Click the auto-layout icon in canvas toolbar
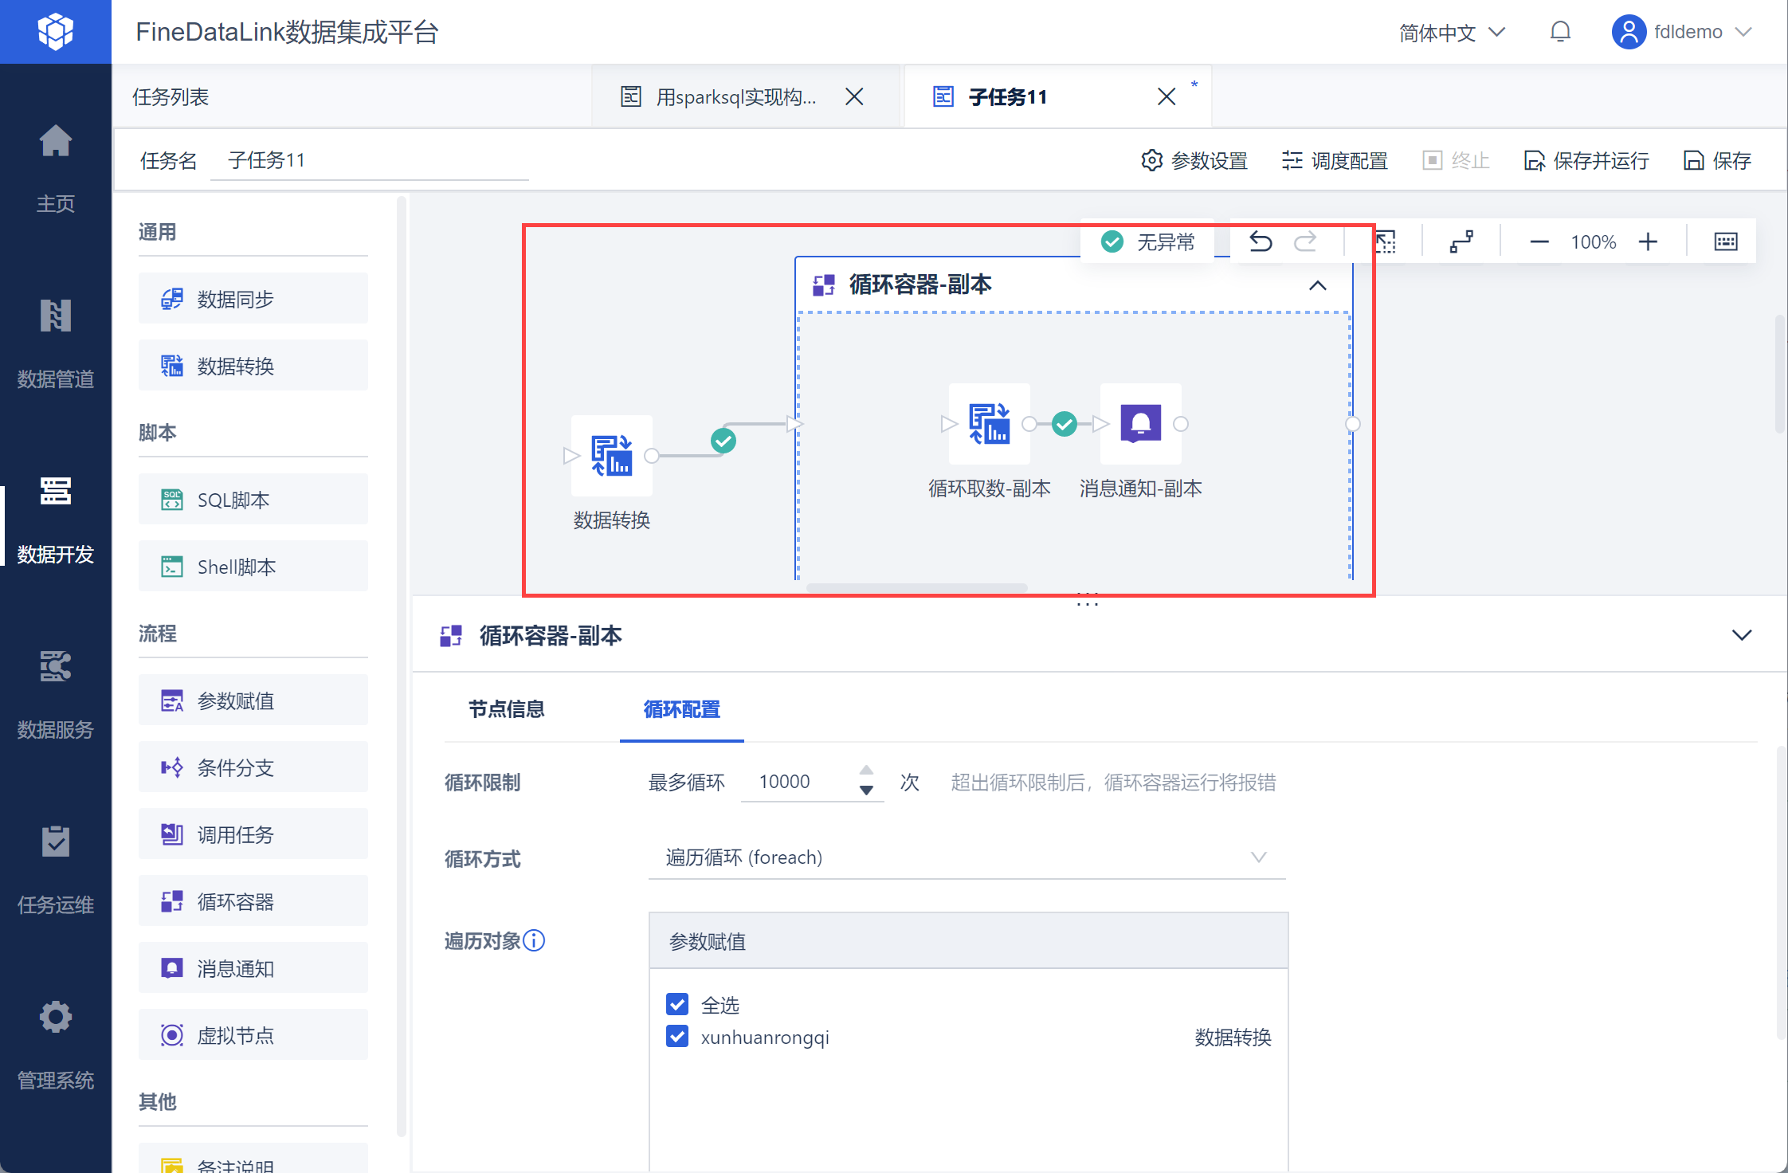Viewport: 1788px width, 1173px height. 1461,241
